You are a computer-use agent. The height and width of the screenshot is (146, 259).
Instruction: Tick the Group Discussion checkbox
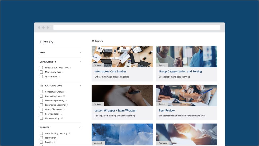[41, 109]
